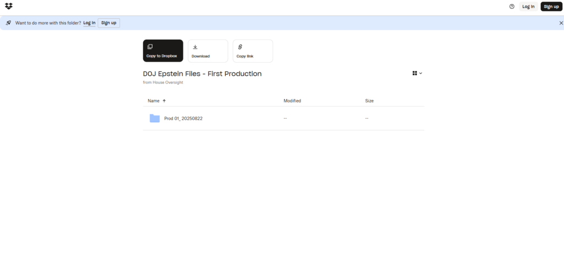Follow the Log in link in banner
This screenshot has height=263, width=564.
click(x=89, y=23)
